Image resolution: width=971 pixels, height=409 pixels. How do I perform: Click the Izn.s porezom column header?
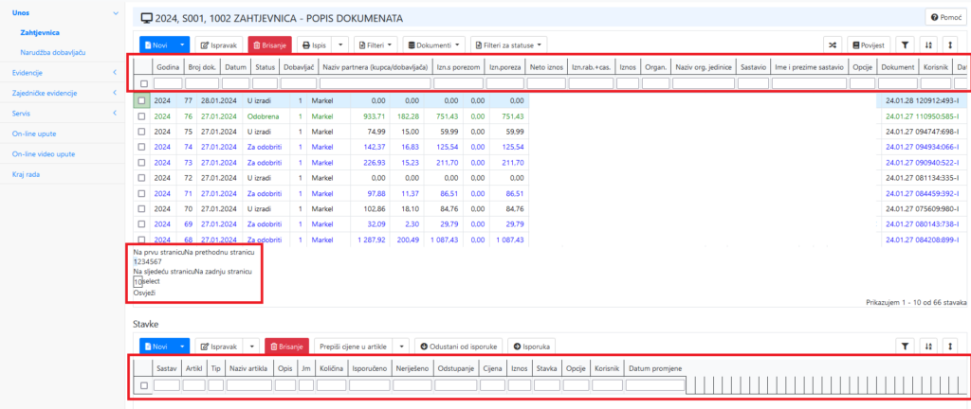(x=458, y=66)
